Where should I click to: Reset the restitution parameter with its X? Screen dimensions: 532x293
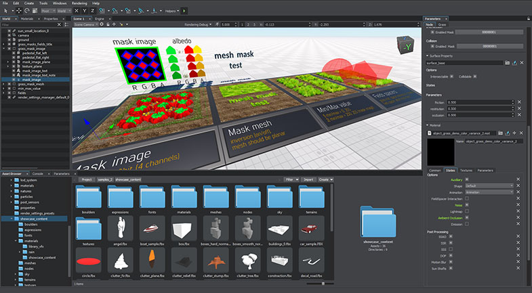click(x=519, y=108)
